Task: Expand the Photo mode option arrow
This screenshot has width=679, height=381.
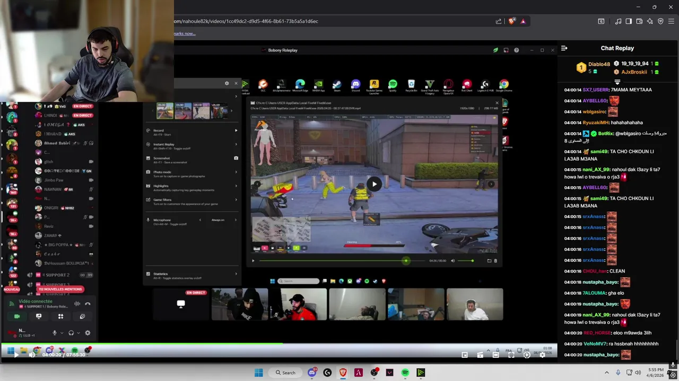Action: [236, 172]
